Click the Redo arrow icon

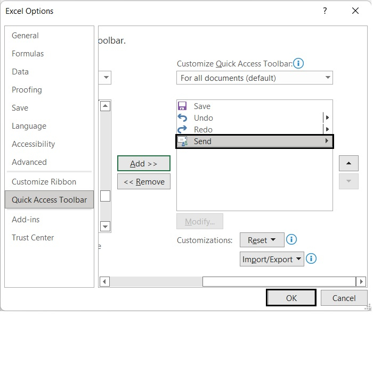(x=182, y=130)
